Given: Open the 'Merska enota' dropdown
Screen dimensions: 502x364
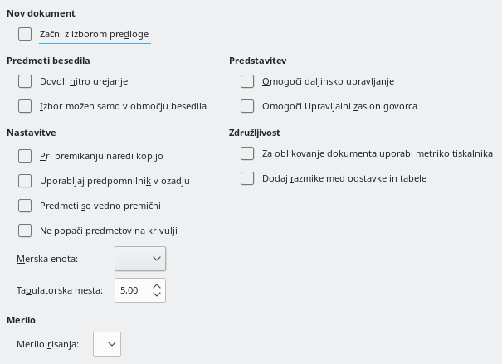Looking at the screenshot, I should pyautogui.click(x=140, y=259).
